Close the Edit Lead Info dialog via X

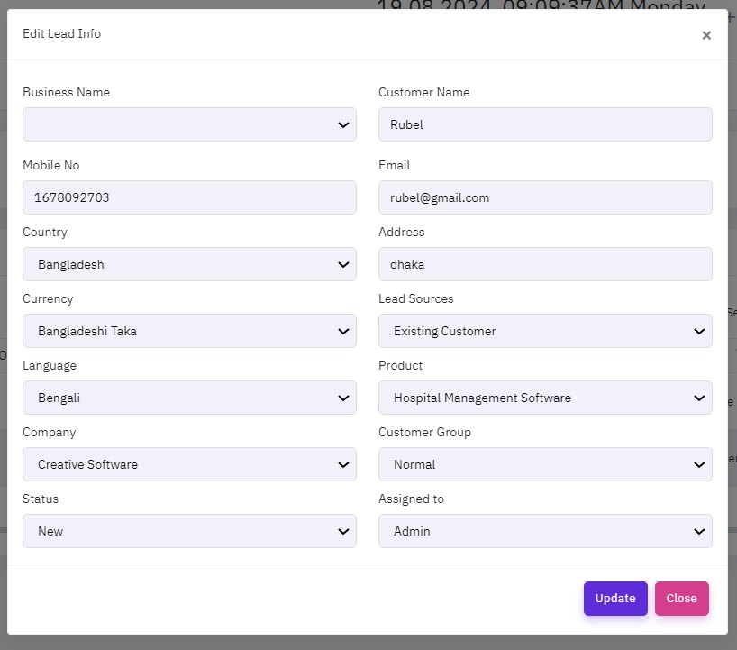tap(706, 35)
